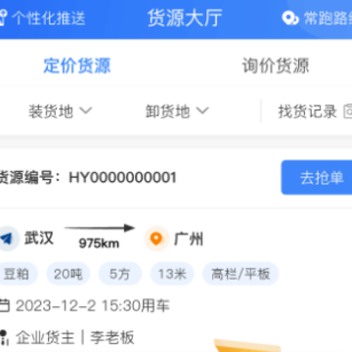Switch to the 询价货源 tab
This screenshot has width=352, height=352.
276,66
